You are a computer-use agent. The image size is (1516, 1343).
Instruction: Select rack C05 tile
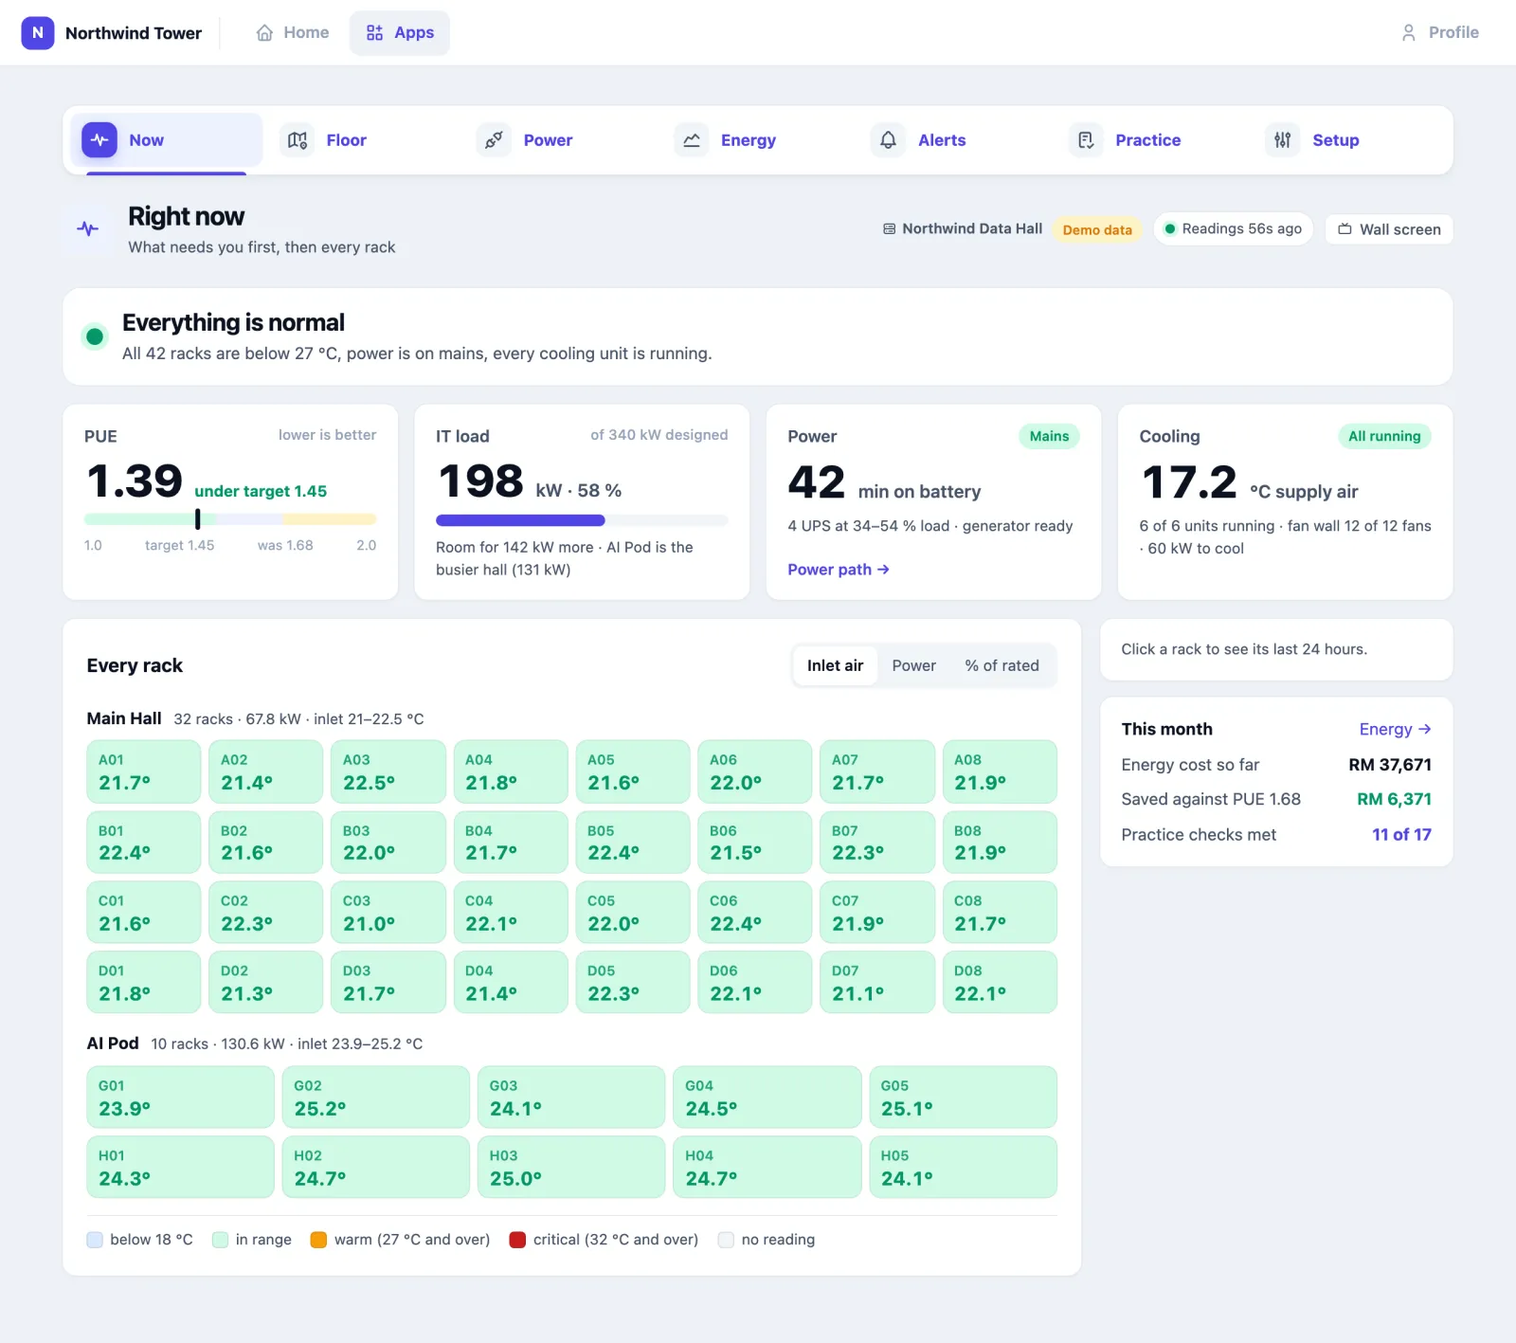coord(632,913)
